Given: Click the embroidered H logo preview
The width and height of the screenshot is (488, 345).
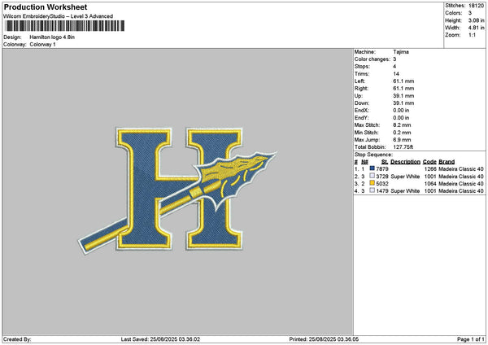Looking at the screenshot, I should click(x=177, y=190).
